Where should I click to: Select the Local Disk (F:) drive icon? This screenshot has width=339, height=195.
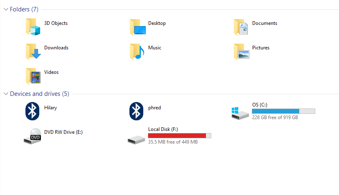coord(136,140)
